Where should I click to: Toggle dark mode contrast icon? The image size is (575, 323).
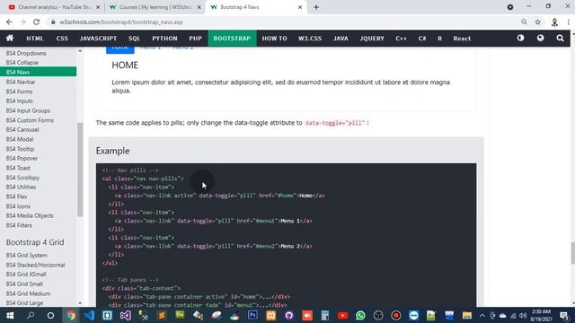pos(520,38)
